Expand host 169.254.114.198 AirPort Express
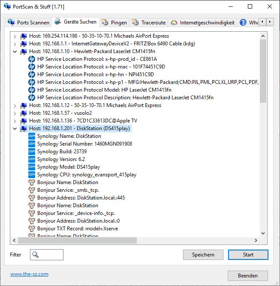The height and width of the screenshot is (286, 280). point(15,36)
